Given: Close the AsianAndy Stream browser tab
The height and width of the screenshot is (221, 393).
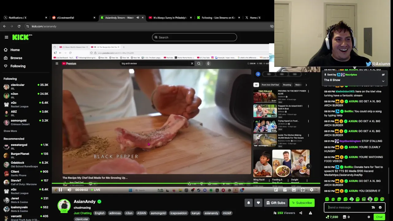Looking at the screenshot, I should click(x=142, y=17).
